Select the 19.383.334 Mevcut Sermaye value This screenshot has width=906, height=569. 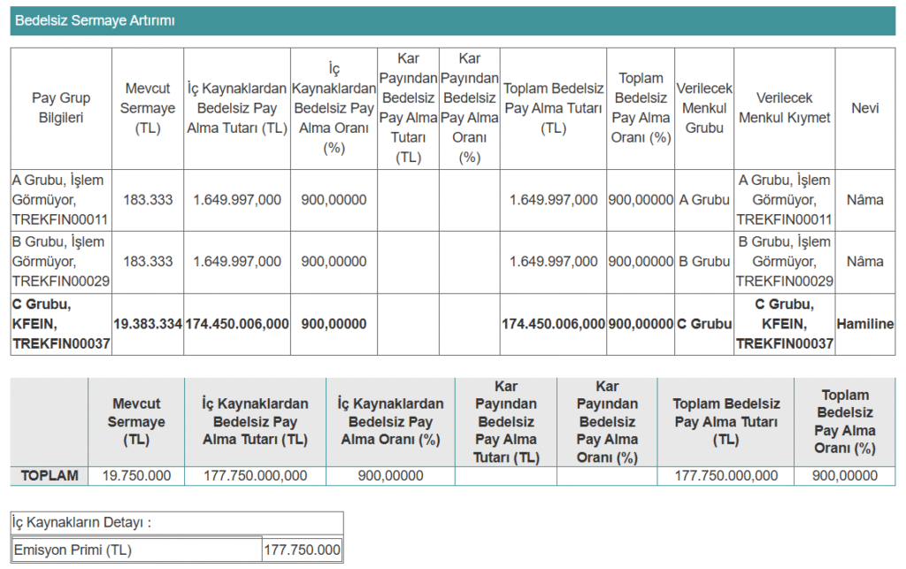click(148, 324)
